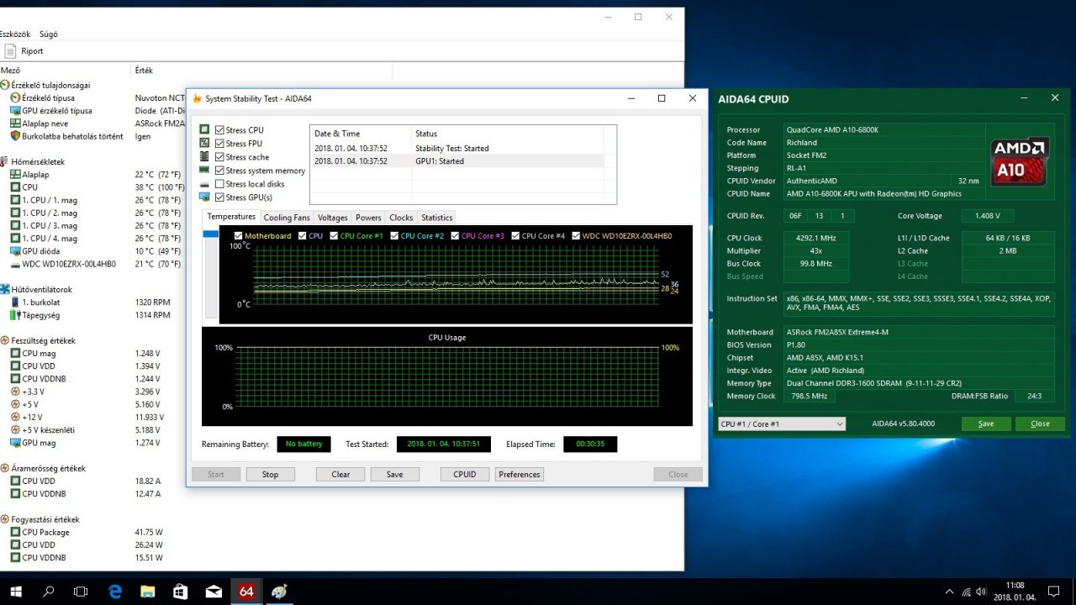Open the Súgó menu
Viewport: 1076px width, 605px height.
click(x=49, y=34)
